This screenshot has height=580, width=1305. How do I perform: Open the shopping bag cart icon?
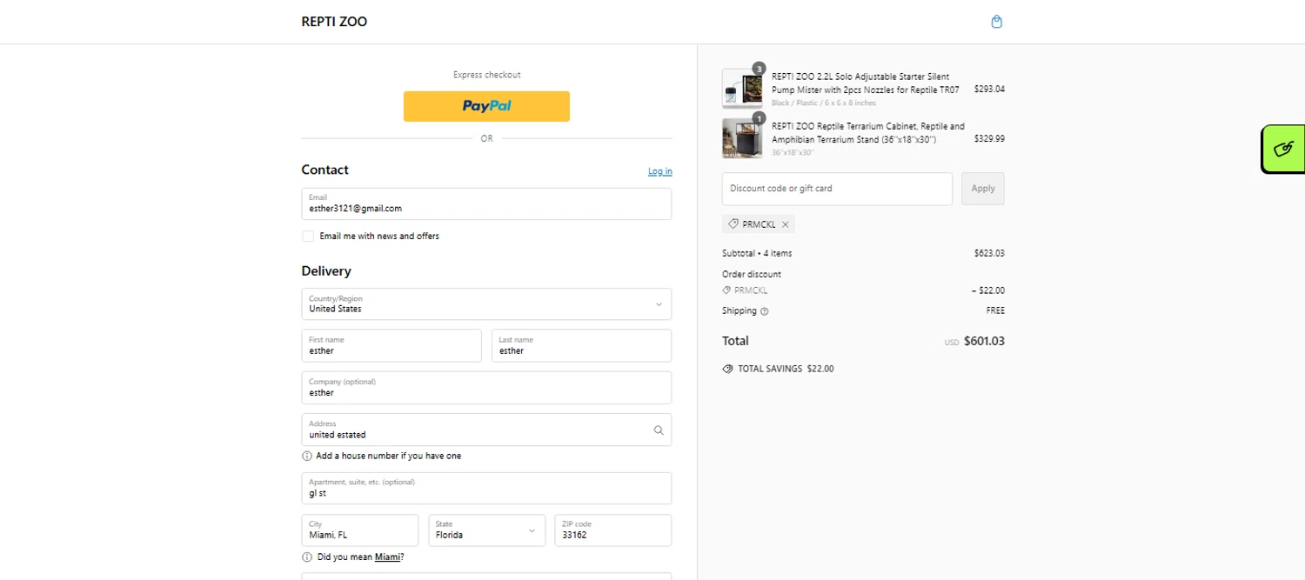click(x=997, y=22)
